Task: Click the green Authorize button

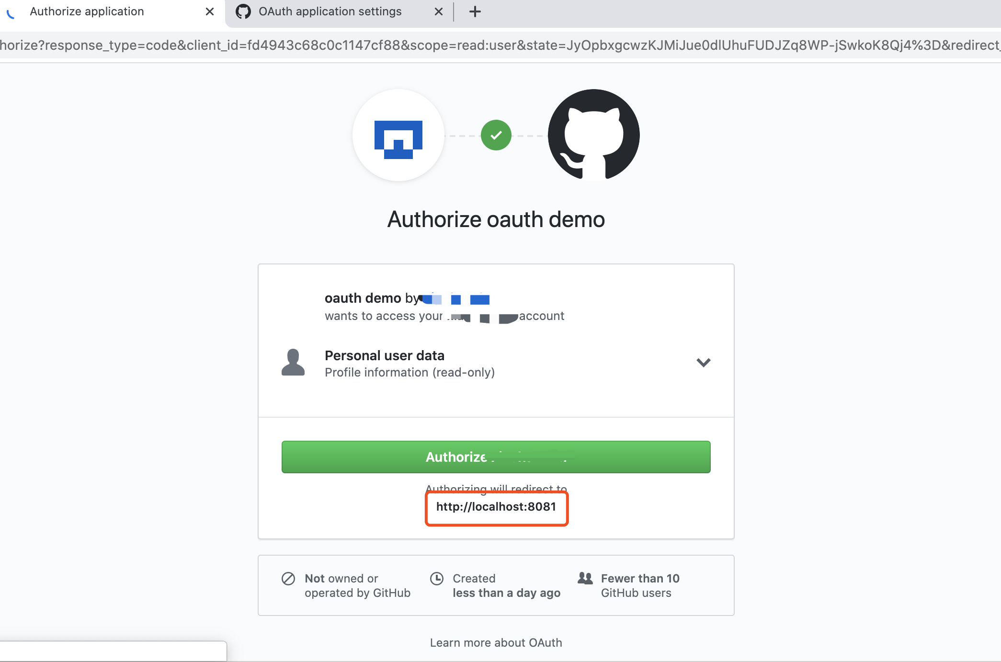Action: coord(496,457)
